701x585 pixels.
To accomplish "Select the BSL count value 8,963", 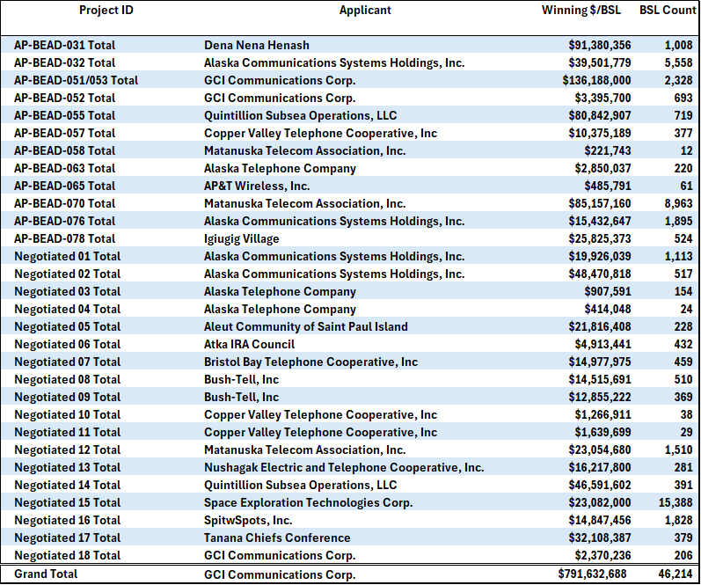I will (x=678, y=203).
